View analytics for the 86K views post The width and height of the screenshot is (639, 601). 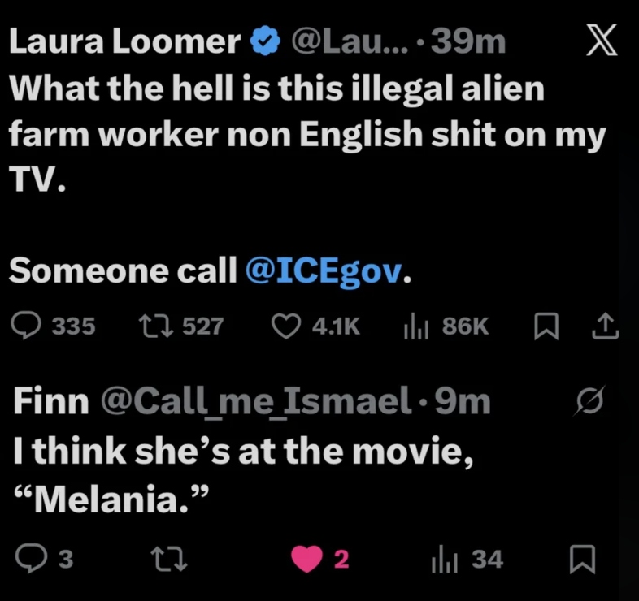click(416, 326)
